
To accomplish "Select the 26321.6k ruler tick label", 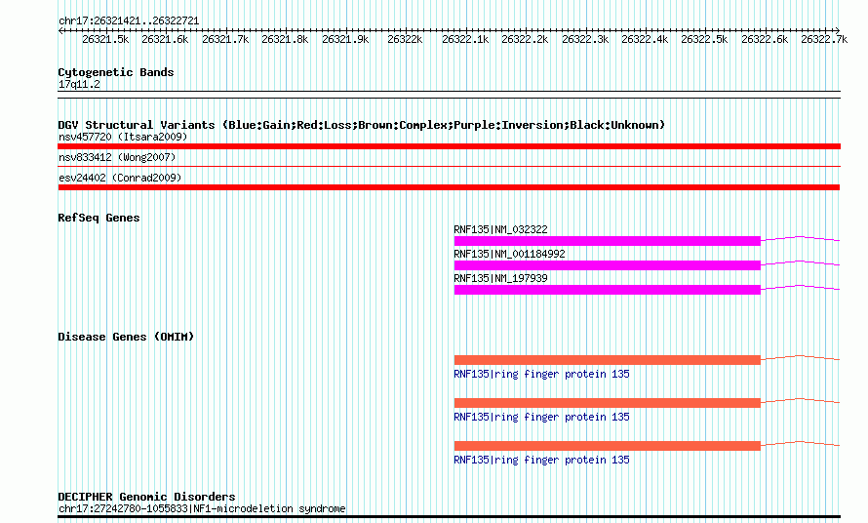I will 165,39.
